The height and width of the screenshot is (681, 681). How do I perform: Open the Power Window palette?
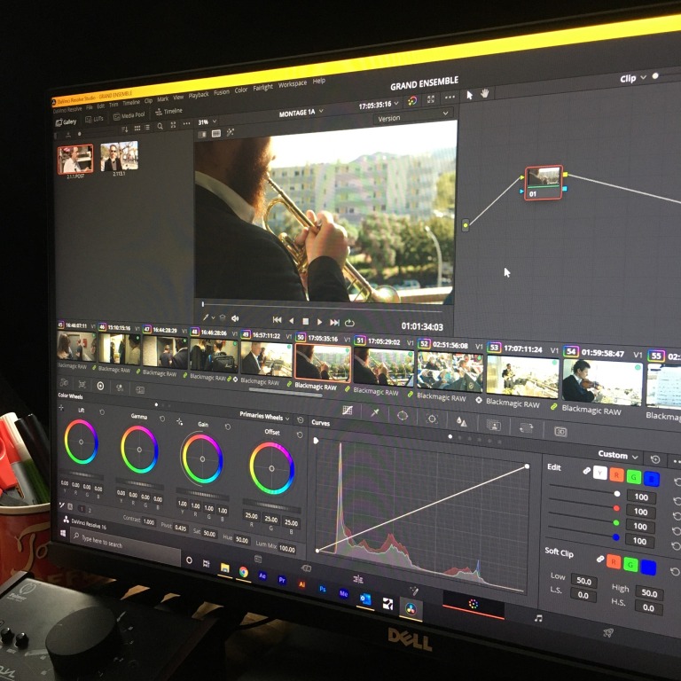[x=403, y=415]
